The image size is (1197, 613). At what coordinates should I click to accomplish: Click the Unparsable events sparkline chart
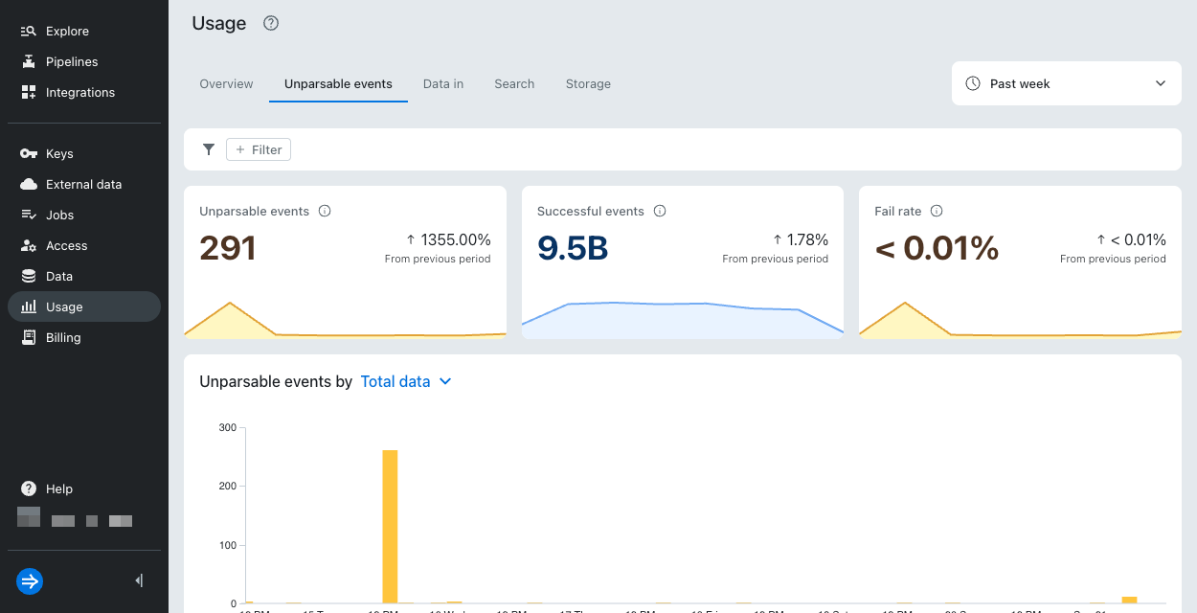point(345,320)
